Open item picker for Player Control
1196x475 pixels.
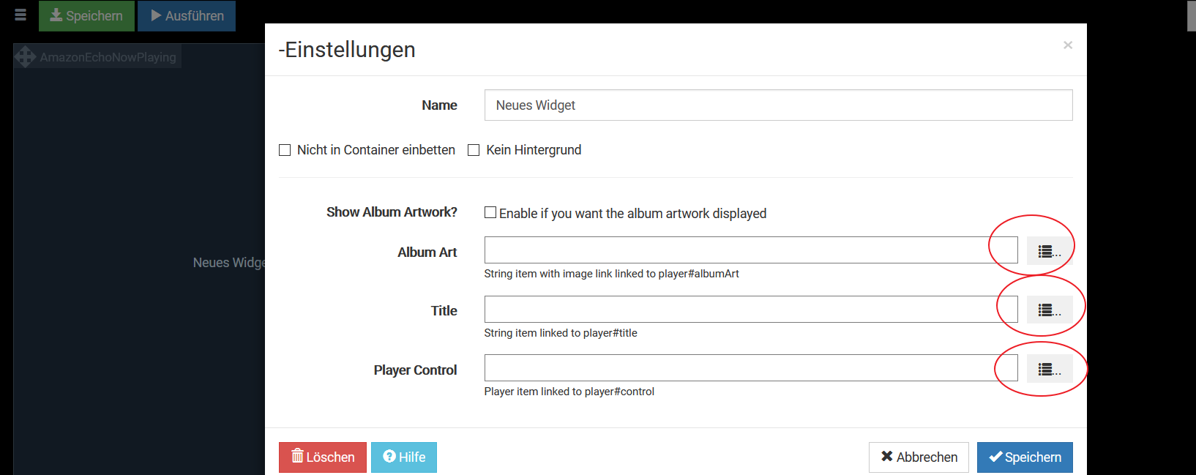tap(1050, 369)
